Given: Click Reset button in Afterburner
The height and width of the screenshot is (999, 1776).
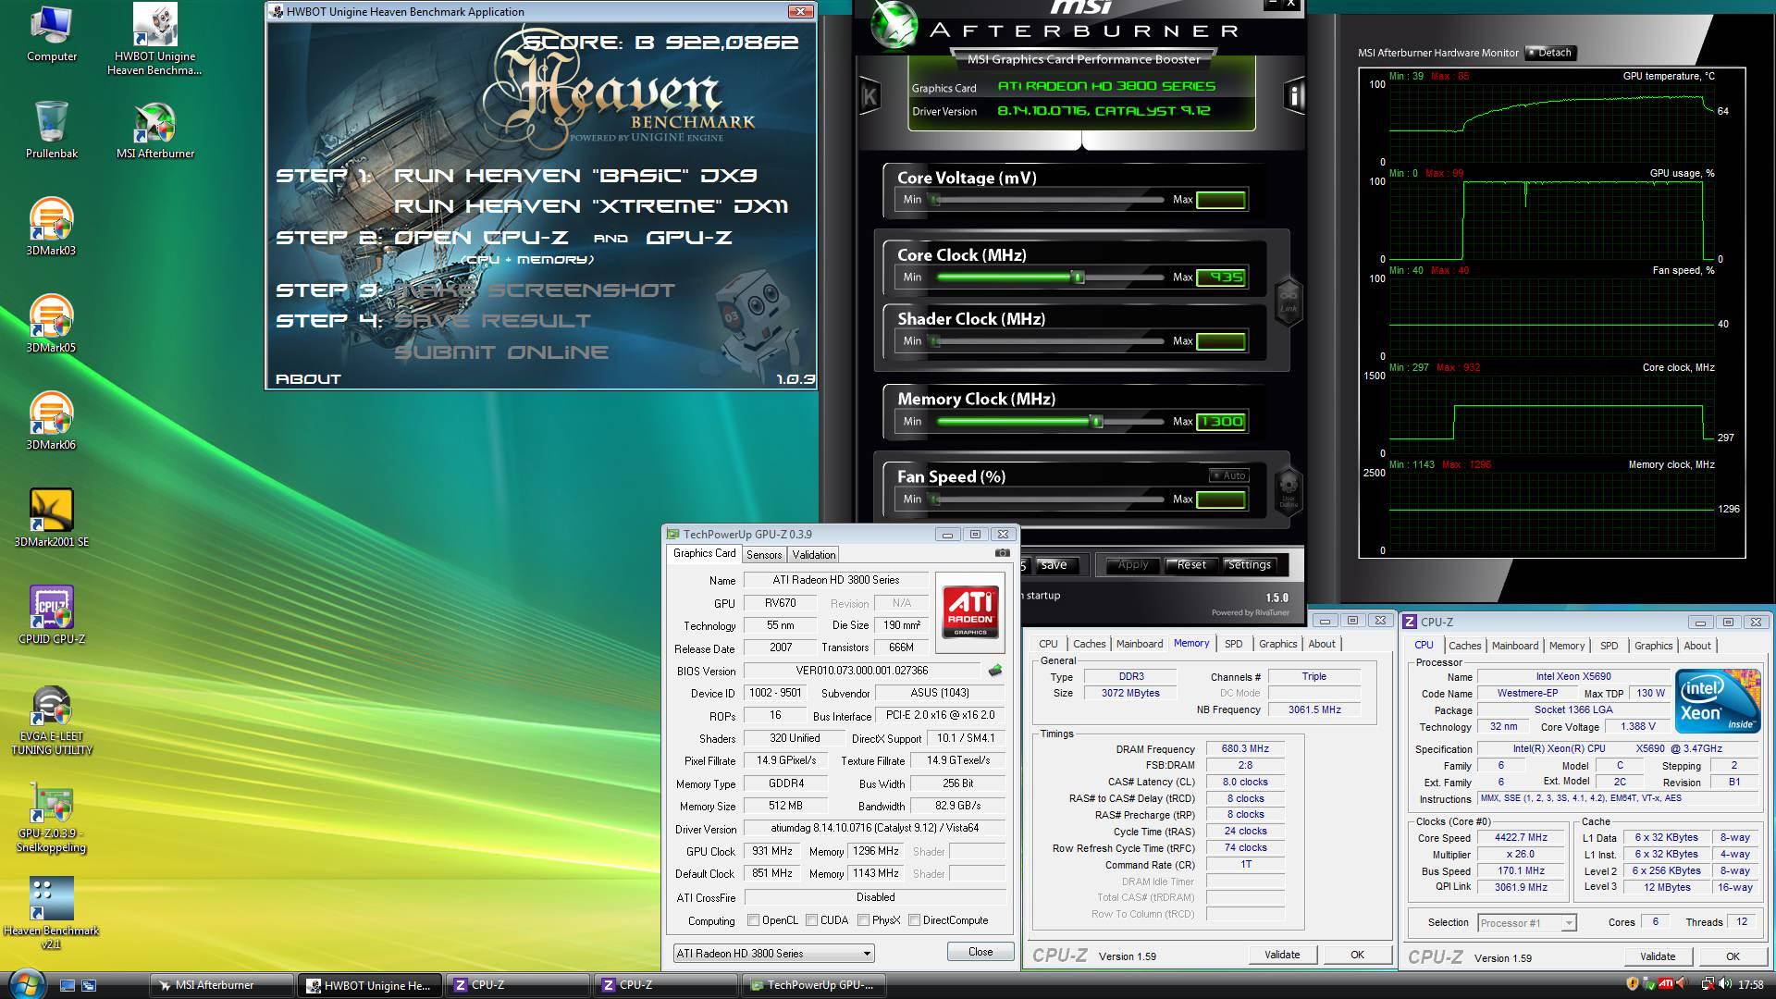Looking at the screenshot, I should click(x=1190, y=565).
